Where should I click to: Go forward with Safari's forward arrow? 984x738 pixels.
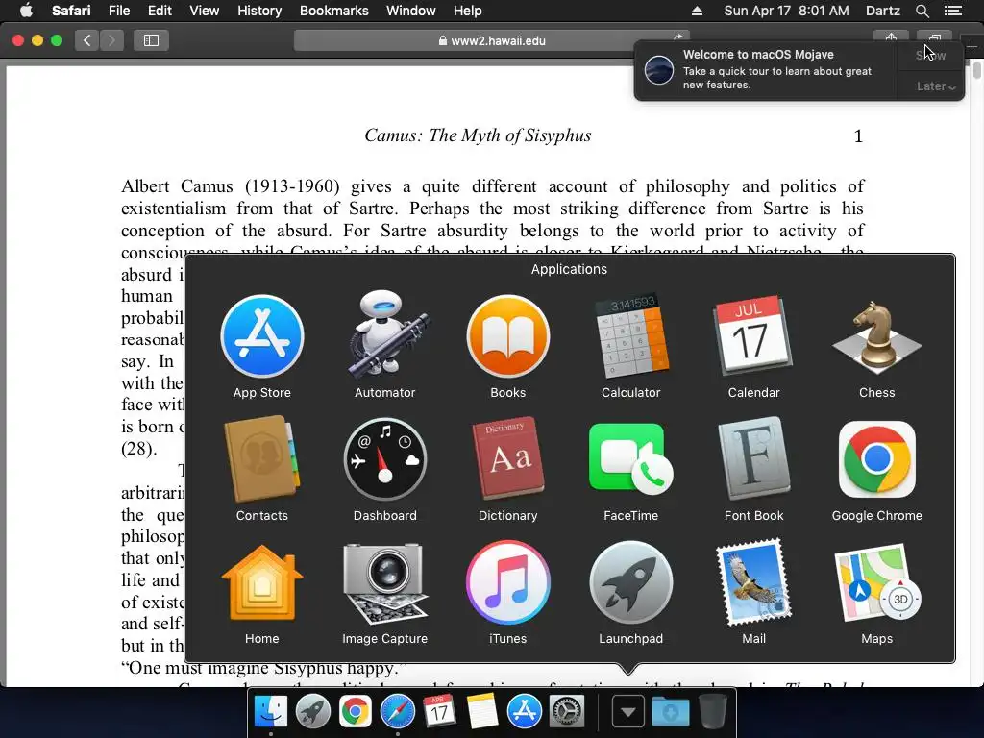click(111, 40)
